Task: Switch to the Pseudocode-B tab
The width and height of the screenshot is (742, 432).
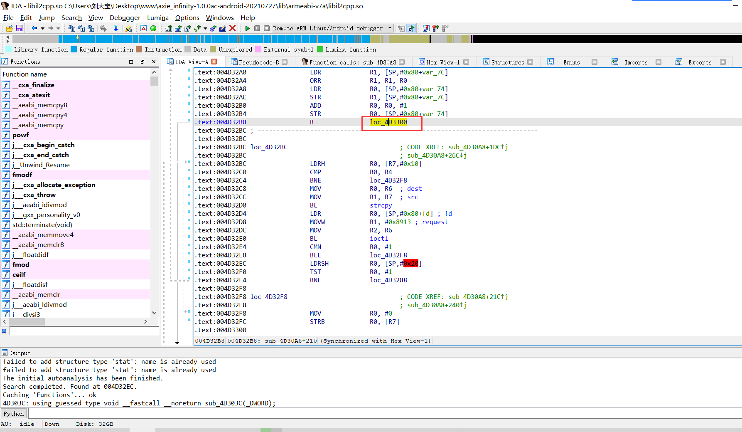Action: click(258, 62)
